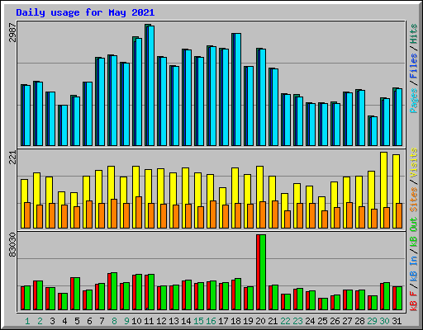
Task: Click the day 8 green kB bar
Action: click(114, 291)
